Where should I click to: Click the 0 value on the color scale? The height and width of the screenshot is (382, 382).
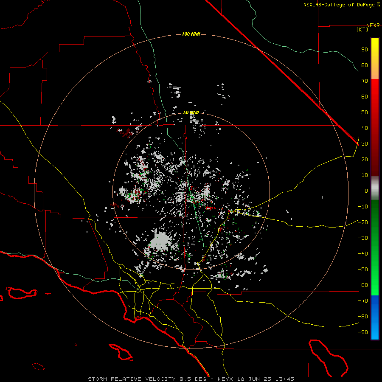[x=366, y=191]
